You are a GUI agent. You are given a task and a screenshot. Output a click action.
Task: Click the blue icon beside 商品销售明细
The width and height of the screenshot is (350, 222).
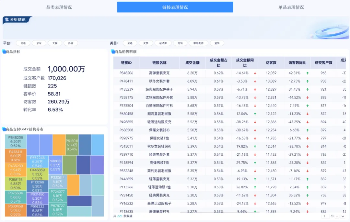(x=113, y=51)
